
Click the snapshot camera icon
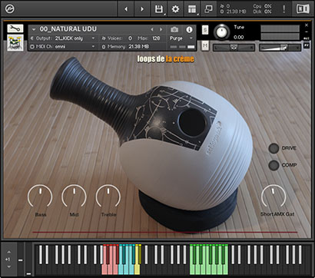click(174, 30)
